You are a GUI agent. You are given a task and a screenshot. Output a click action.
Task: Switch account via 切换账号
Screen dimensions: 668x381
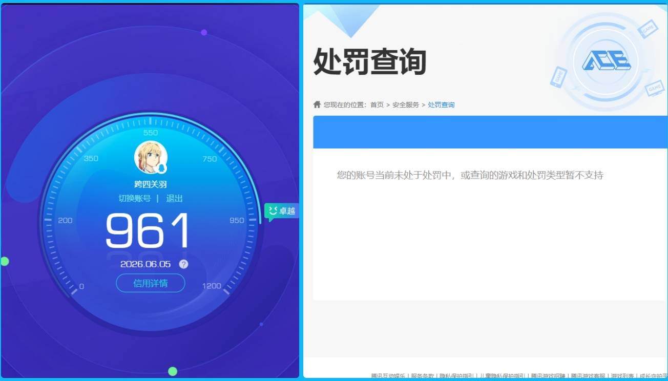135,198
